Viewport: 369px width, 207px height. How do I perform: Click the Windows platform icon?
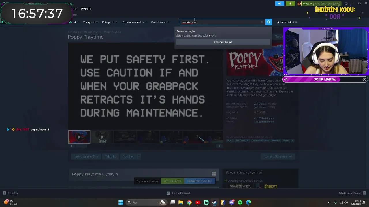214,174
